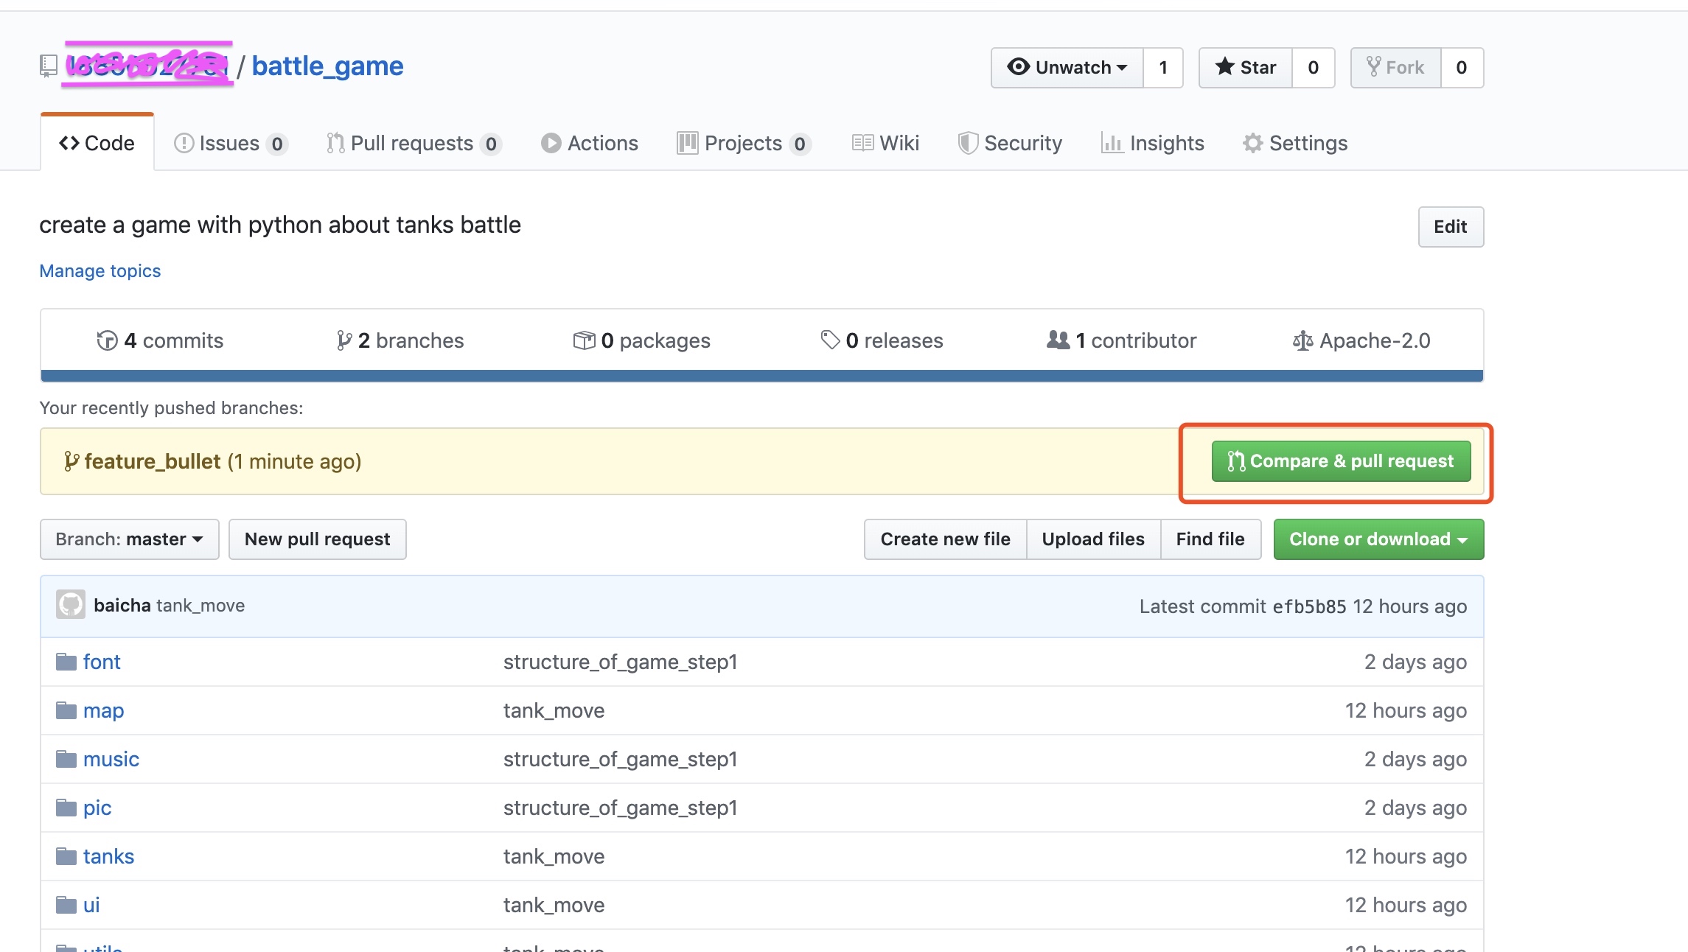Click Star to star the repository
The width and height of the screenshot is (1688, 952).
click(1246, 68)
